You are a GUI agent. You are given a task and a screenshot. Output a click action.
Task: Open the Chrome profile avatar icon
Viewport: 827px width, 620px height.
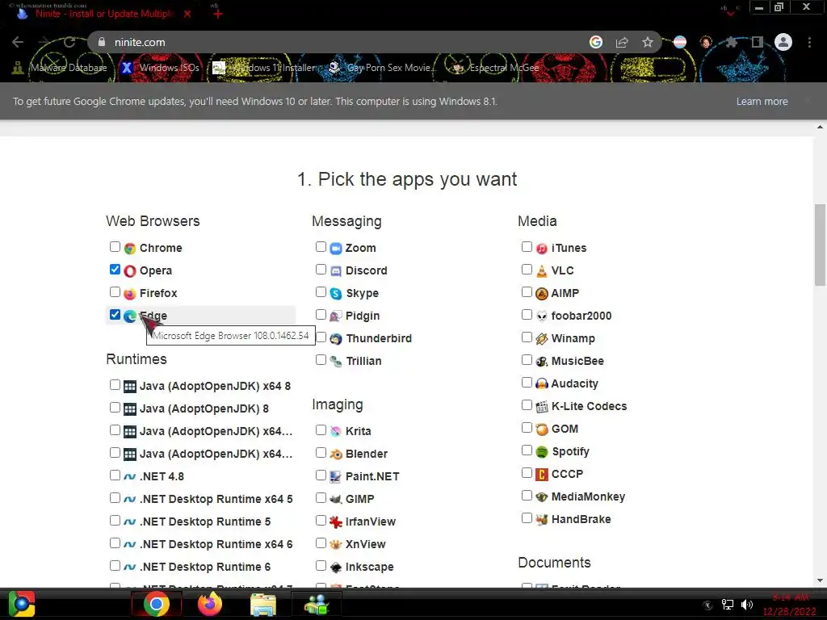[x=783, y=42]
